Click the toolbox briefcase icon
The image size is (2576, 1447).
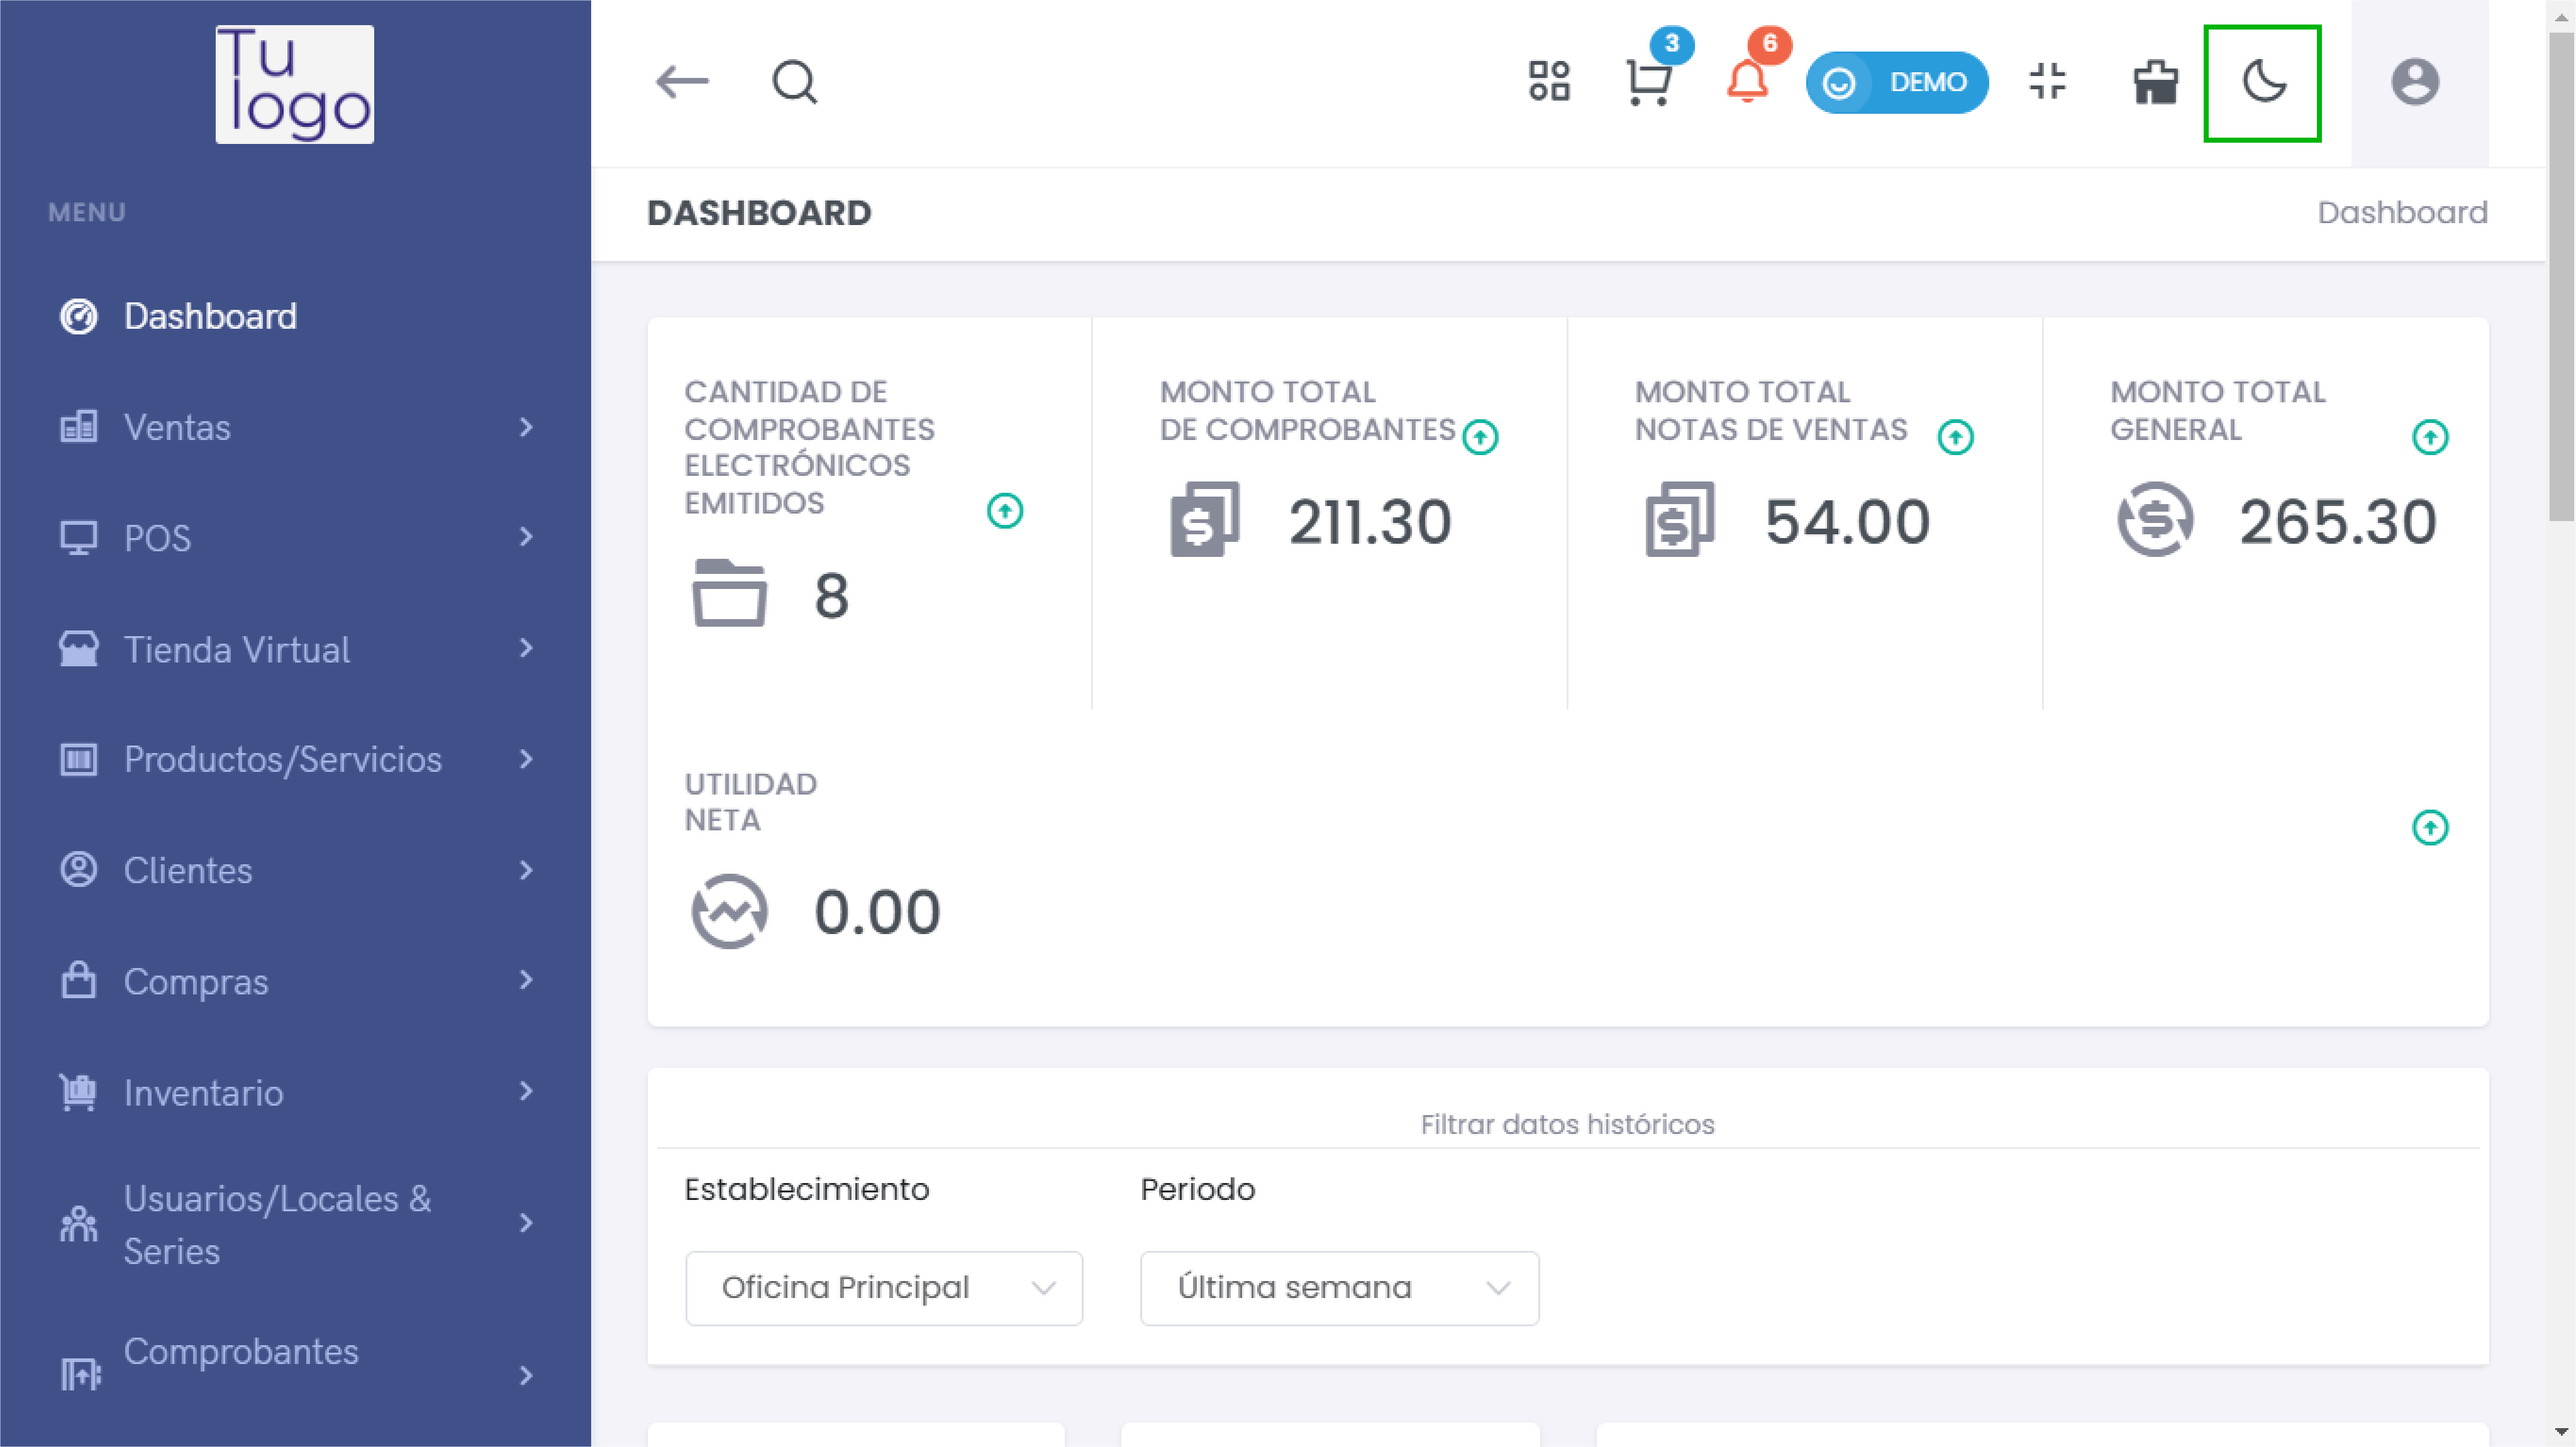coord(2155,82)
